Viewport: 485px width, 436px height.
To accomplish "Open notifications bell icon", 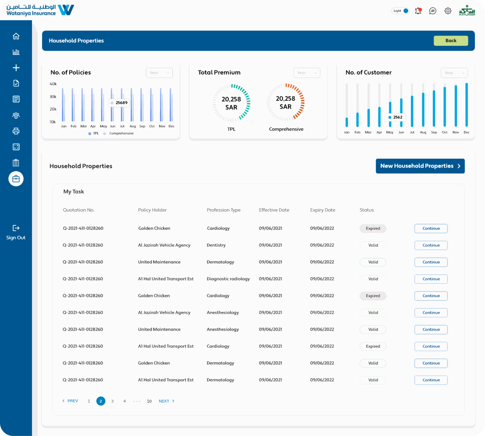I will coord(418,11).
